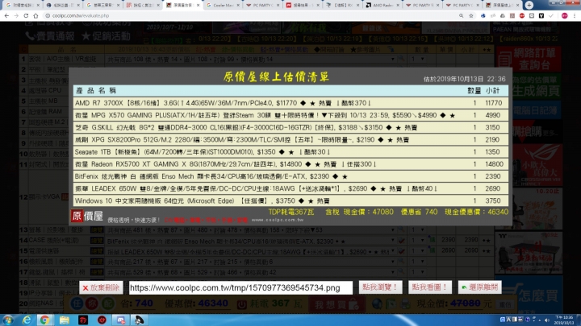Open 促銷活動 in the page header

pos(106,36)
